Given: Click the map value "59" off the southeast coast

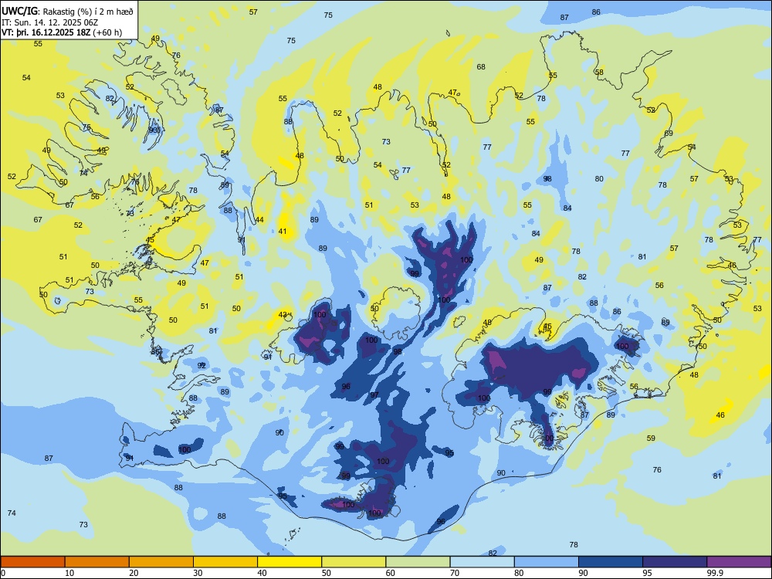Looking at the screenshot, I should (x=651, y=438).
